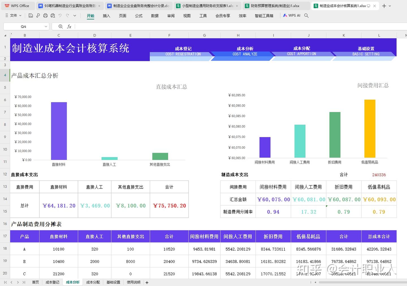This screenshot has height=286, width=407.
Task: Switch to 首页 sheet tab
Action: coord(36,282)
